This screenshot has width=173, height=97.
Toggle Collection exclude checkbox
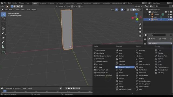(166, 12)
